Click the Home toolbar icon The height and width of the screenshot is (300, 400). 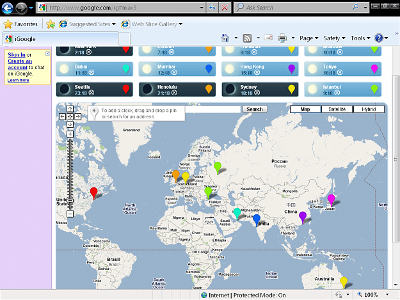pos(225,38)
